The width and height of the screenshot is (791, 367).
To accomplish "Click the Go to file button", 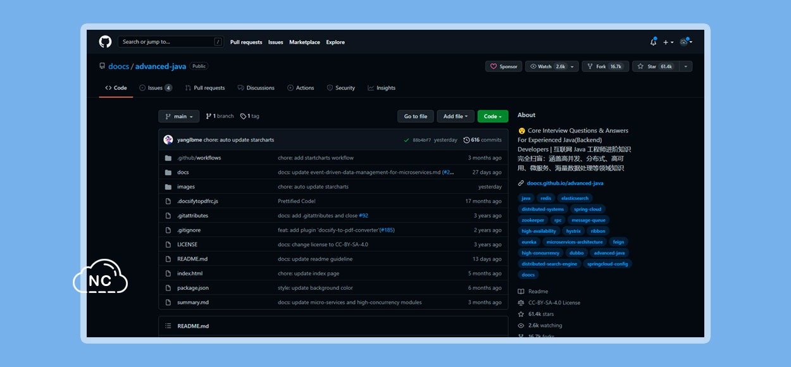I will pyautogui.click(x=416, y=116).
